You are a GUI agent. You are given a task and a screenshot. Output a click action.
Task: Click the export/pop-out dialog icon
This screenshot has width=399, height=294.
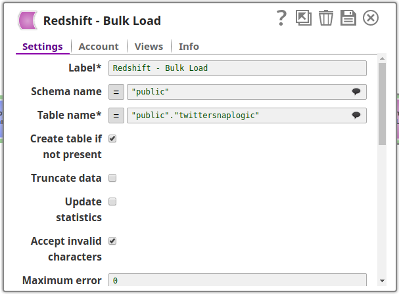point(304,18)
